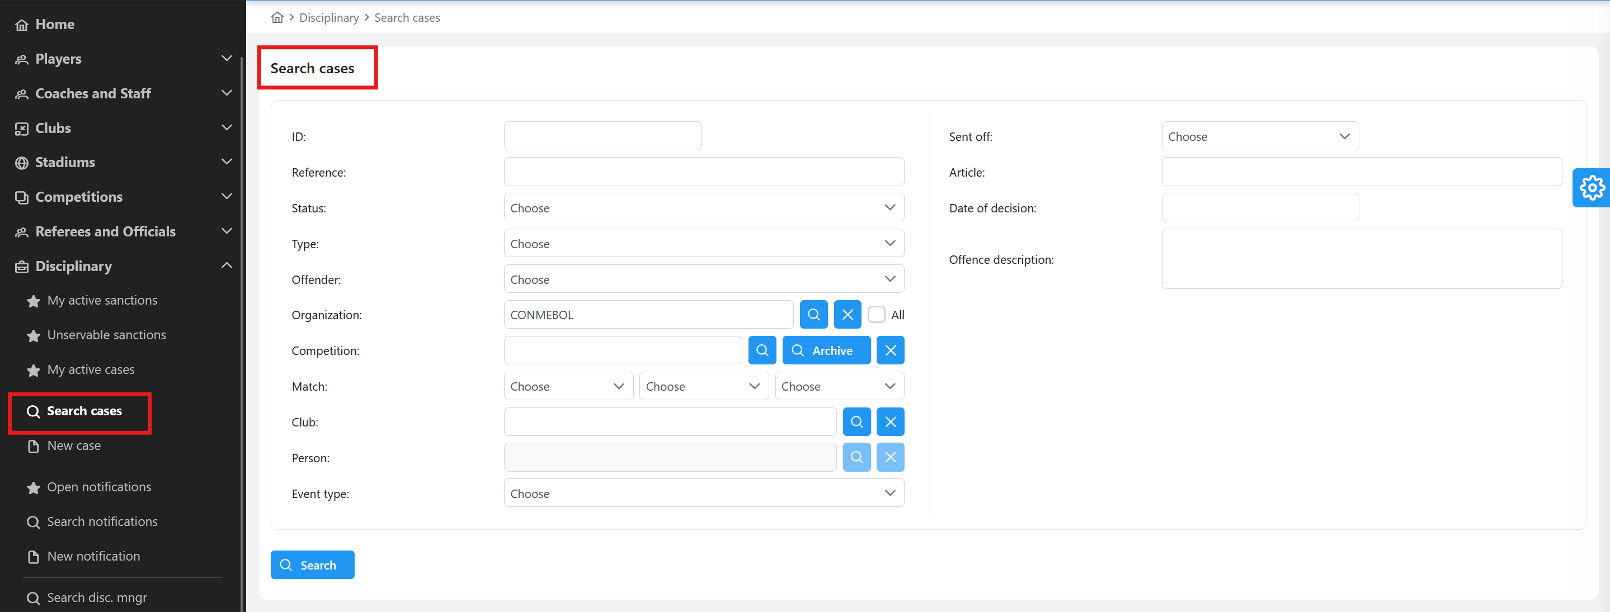Click the Archive button
The image size is (1610, 612).
(x=826, y=350)
